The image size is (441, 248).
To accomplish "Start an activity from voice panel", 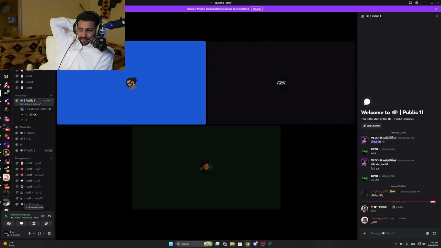I will [34, 224].
